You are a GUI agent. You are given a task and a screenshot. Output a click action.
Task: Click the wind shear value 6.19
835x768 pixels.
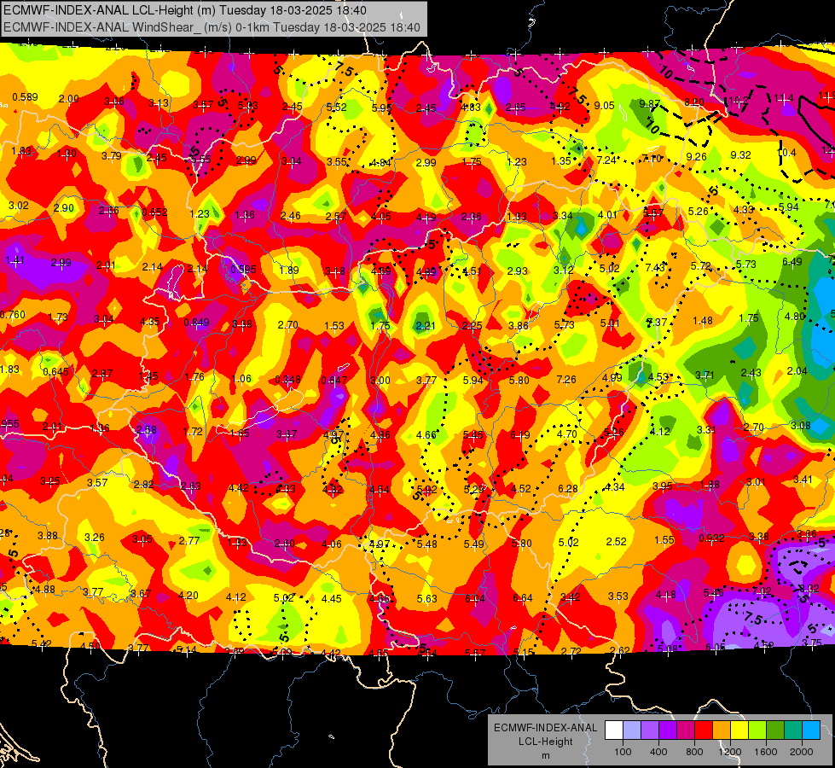tap(520, 435)
